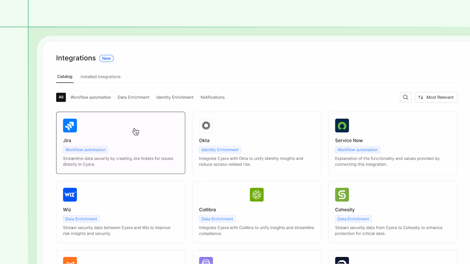The image size is (470, 264).
Task: Click the Identity Enrichment tag on Okta card
Action: click(x=220, y=150)
